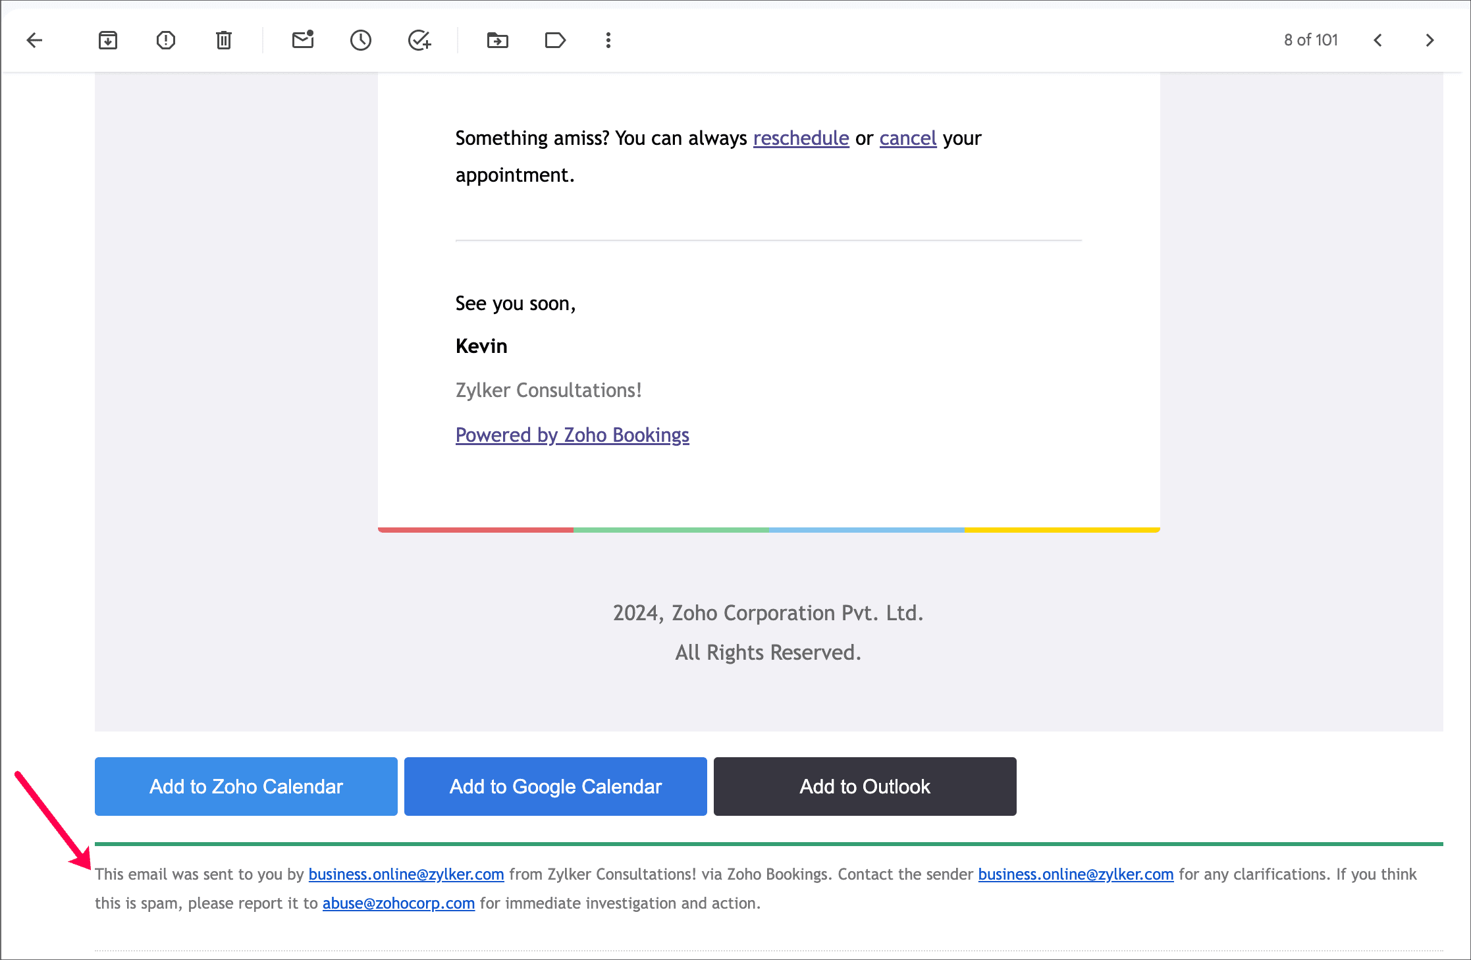Viewport: 1471px width, 960px height.
Task: Go to the older email arrow
Action: [x=1430, y=40]
